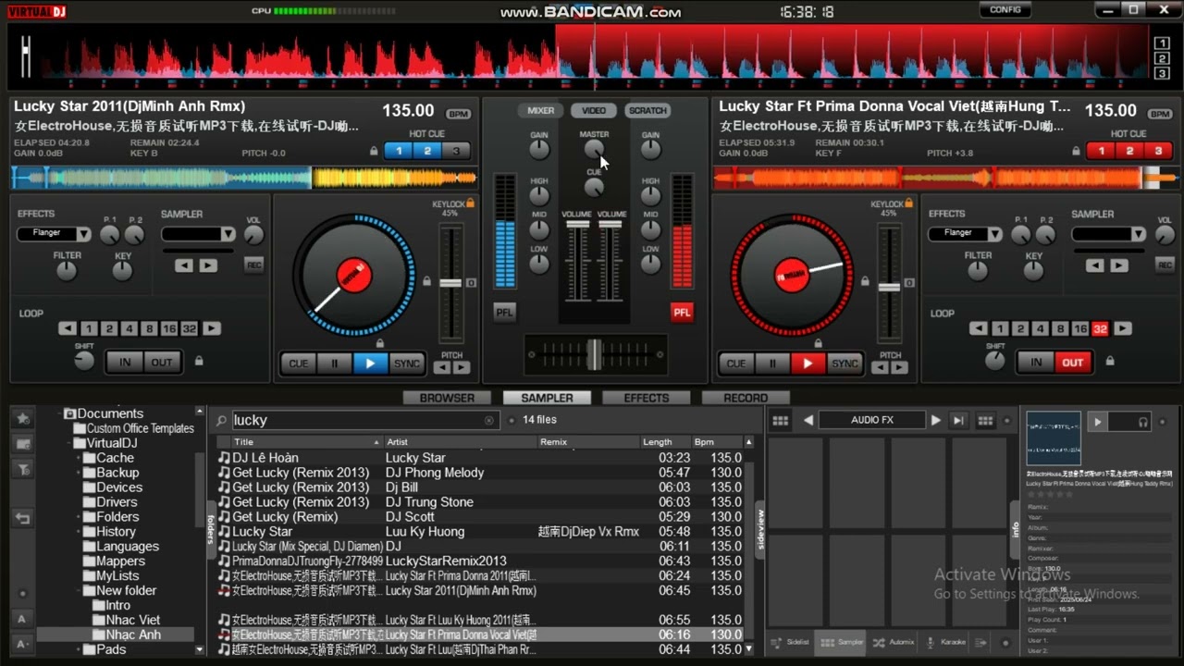Collapse the New folder tree node
The image size is (1184, 666).
tap(78, 591)
